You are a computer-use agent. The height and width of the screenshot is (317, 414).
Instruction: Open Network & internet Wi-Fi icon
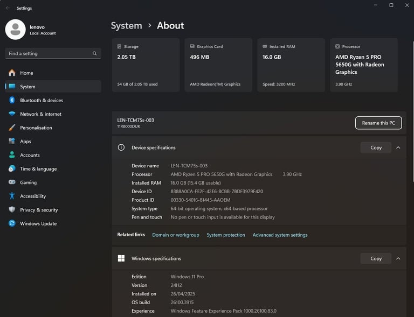tap(12, 114)
